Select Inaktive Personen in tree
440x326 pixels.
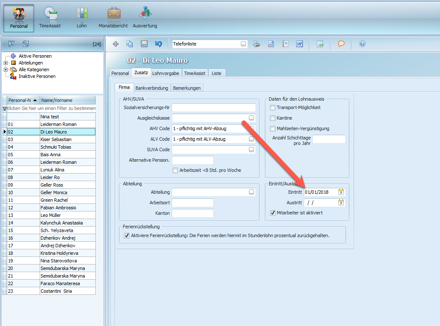tap(37, 76)
